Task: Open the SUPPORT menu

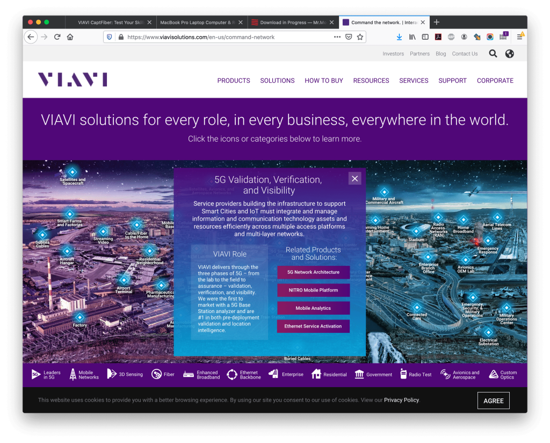Action: [x=452, y=81]
